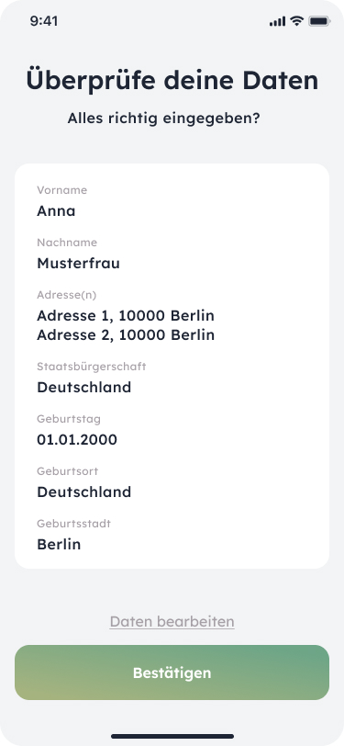Click the Adresse(n) field label
Viewport: 344px width, 746px height.
click(67, 295)
